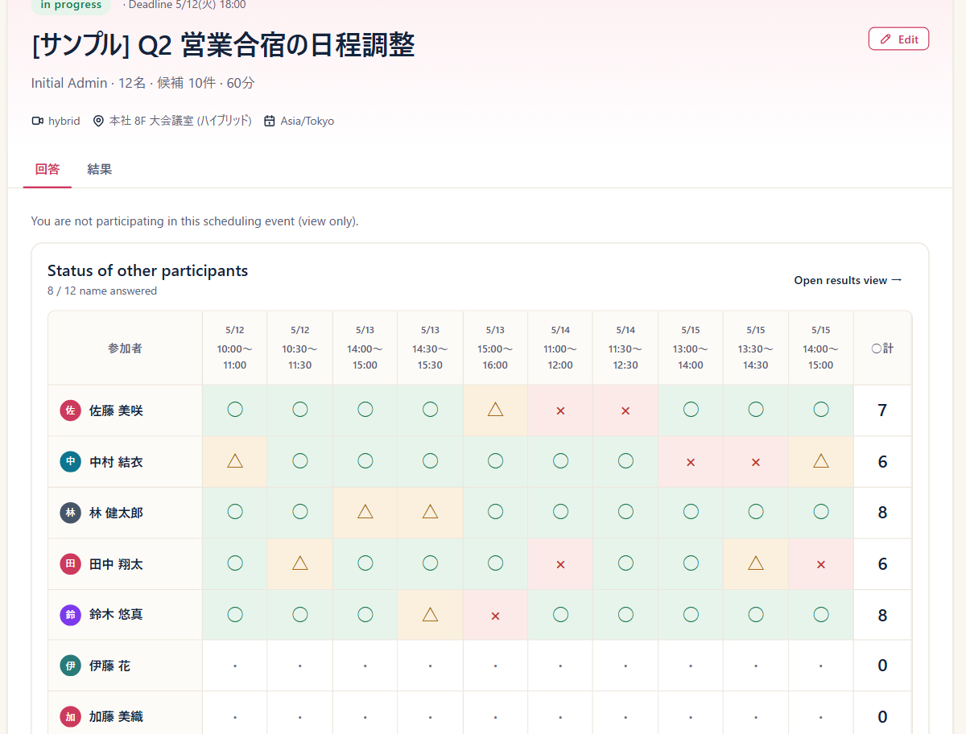Click 中村 結衣 triangle for 5/12 10:00
The height and width of the screenshot is (734, 966).
click(235, 460)
